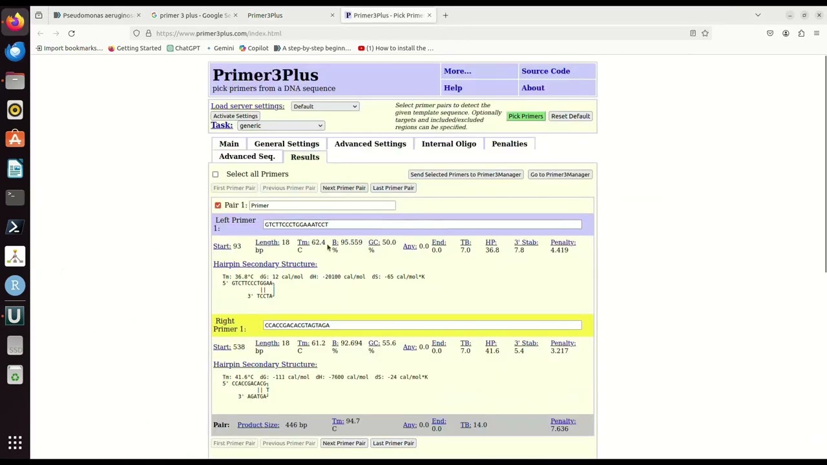The width and height of the screenshot is (827, 465).
Task: Click the Product Size link
Action: (x=258, y=425)
